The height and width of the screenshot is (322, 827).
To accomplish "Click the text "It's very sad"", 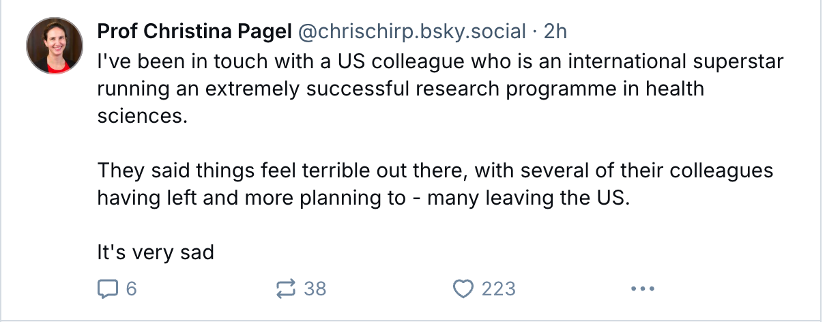I will (x=156, y=252).
